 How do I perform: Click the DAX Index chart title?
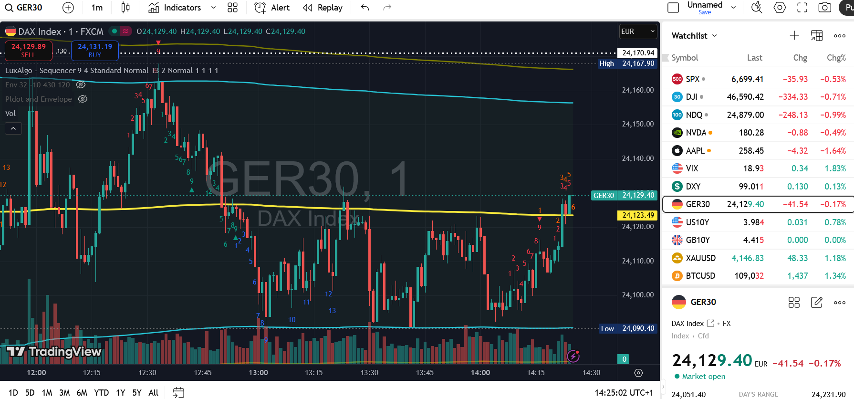(x=40, y=31)
